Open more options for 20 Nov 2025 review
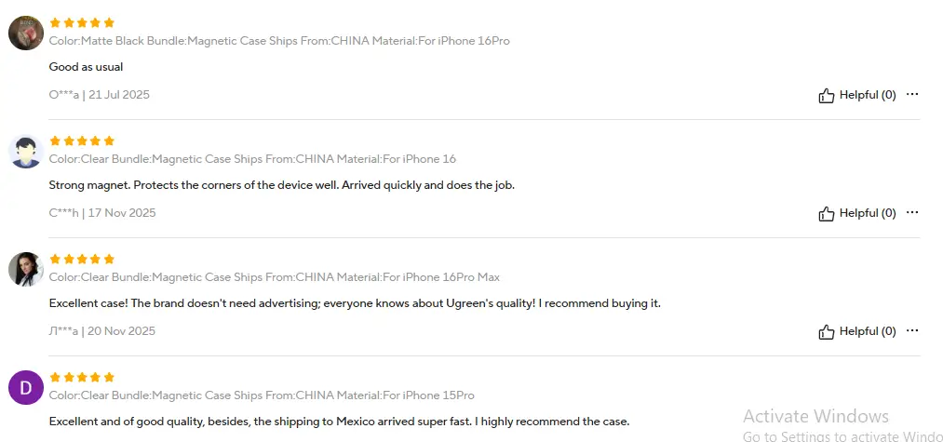The image size is (943, 442). pyautogui.click(x=912, y=330)
